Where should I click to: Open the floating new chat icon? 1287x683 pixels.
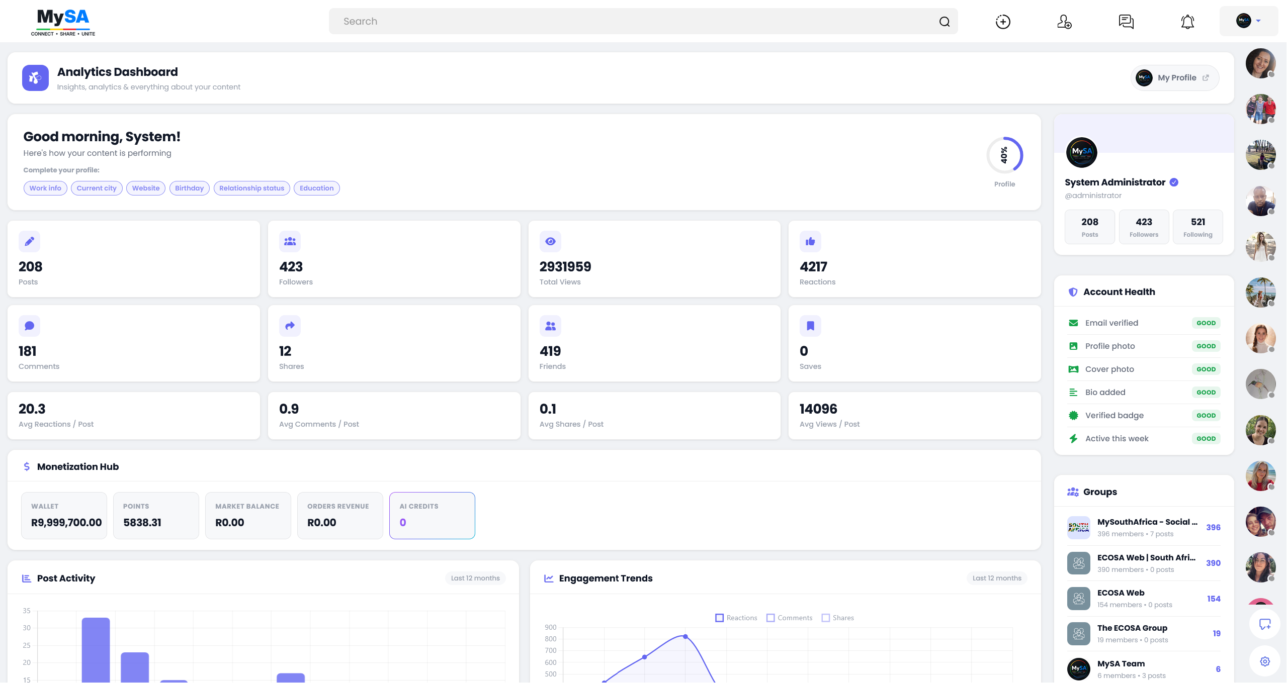click(1264, 624)
